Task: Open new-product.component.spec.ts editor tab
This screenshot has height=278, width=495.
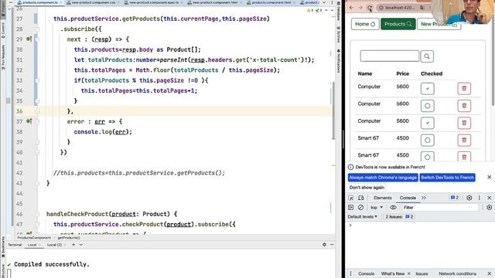Action: pyautogui.click(x=154, y=2)
